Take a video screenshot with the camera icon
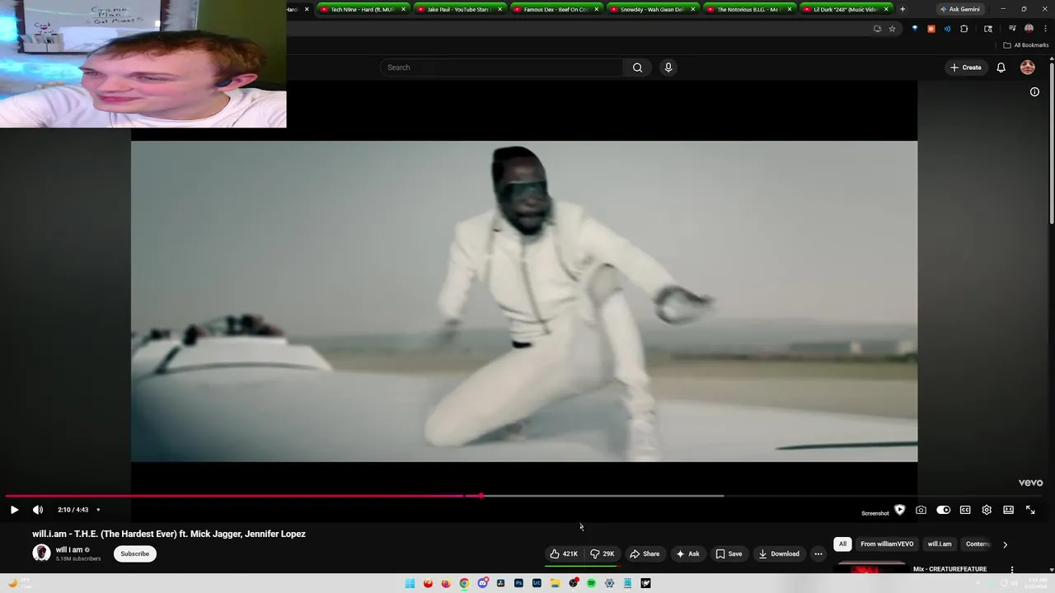Screen dimensions: 1055x593 click(x=921, y=510)
